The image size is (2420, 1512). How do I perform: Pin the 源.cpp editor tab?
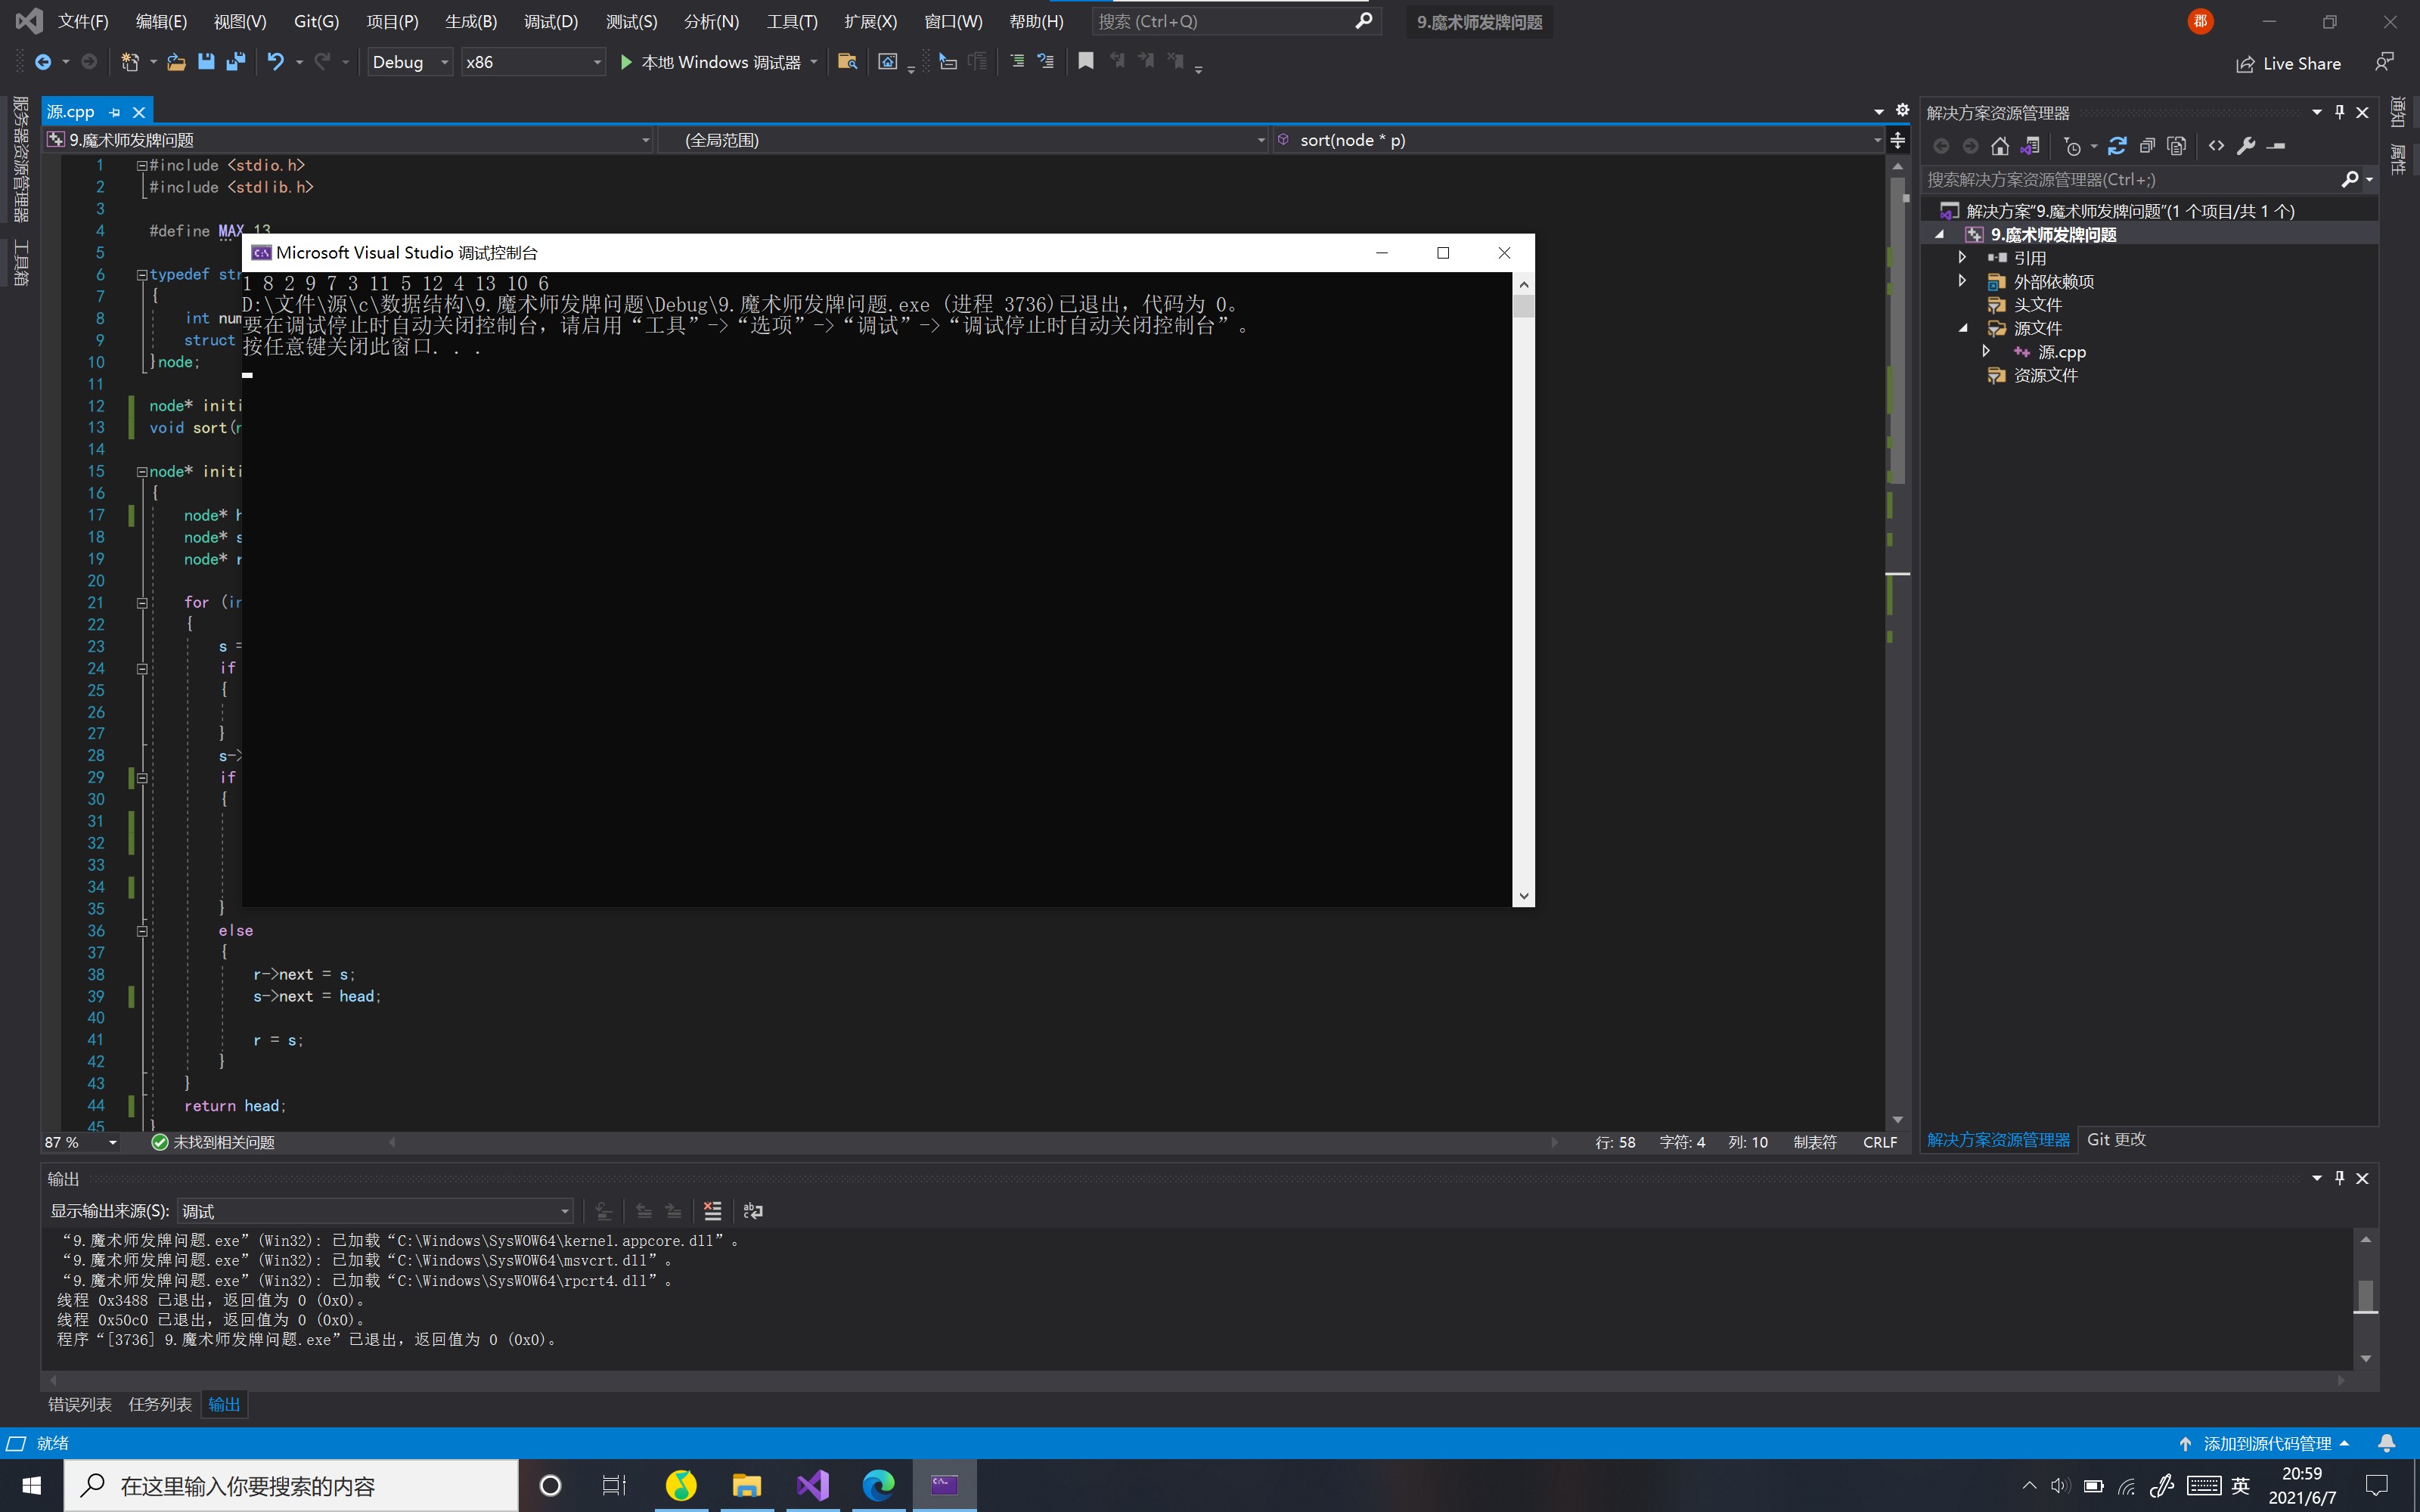coord(115,112)
